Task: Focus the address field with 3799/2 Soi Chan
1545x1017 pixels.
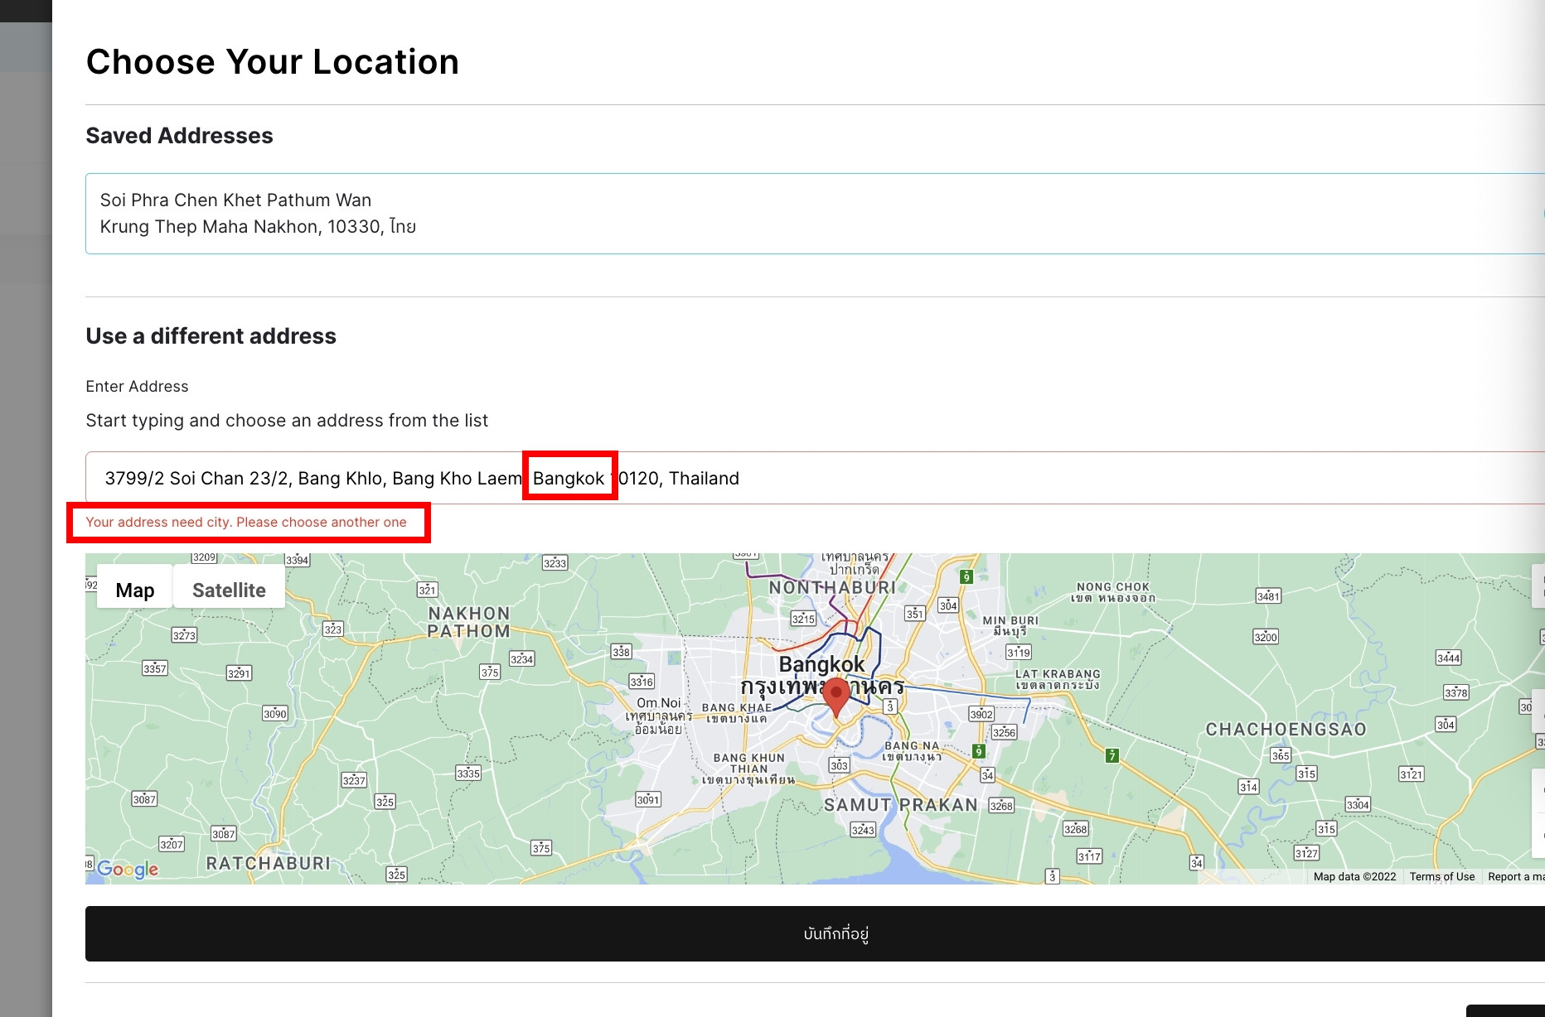Action: pos(815,478)
